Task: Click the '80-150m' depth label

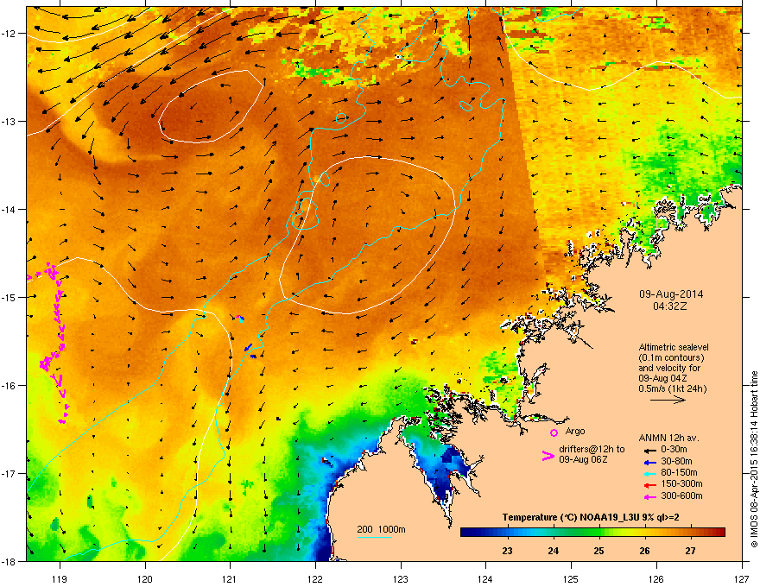Action: click(679, 473)
